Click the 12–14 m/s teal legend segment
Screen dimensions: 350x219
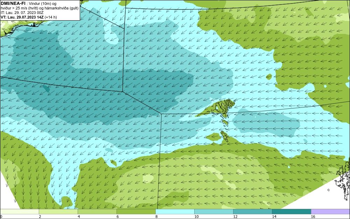252,212
